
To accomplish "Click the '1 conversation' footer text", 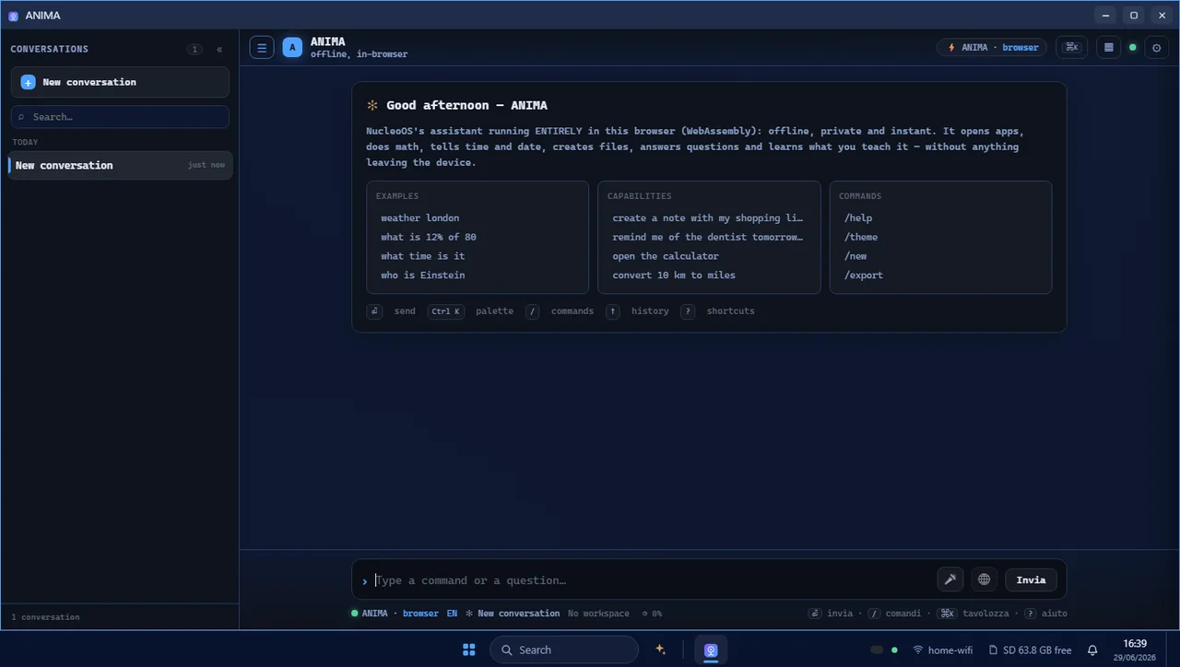I will point(45,617).
